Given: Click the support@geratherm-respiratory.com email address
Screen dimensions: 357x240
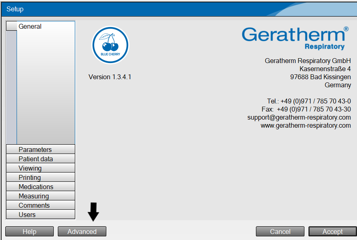Looking at the screenshot, I should (x=299, y=118).
